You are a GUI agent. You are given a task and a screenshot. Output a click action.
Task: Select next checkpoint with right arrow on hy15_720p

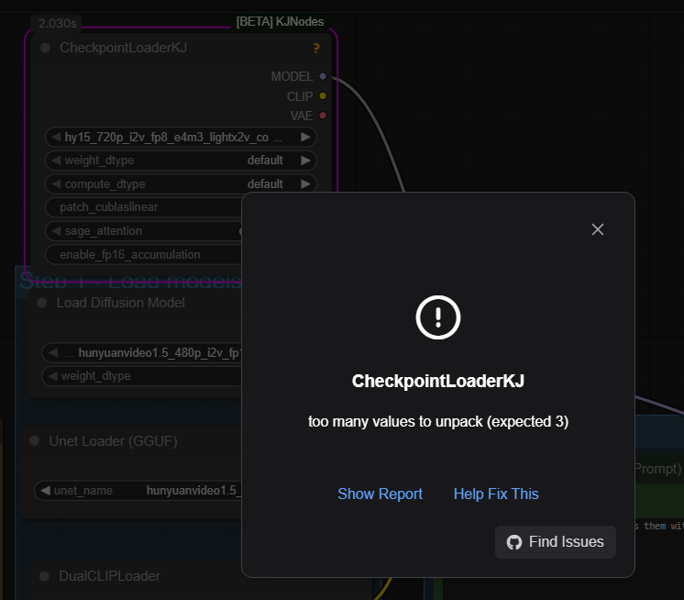(x=305, y=137)
